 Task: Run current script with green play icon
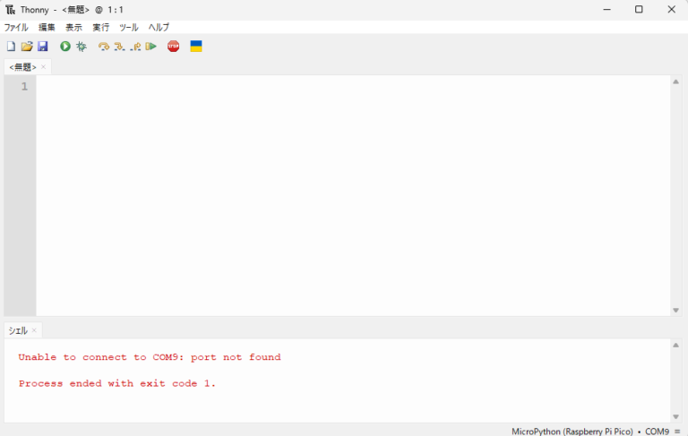pyautogui.click(x=65, y=47)
